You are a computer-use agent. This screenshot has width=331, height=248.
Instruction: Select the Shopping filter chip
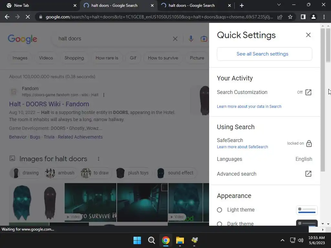point(74,58)
